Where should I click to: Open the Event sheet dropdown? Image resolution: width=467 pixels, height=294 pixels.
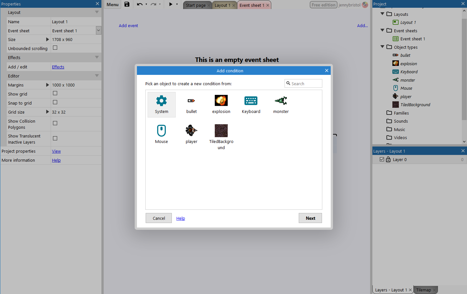pos(99,30)
